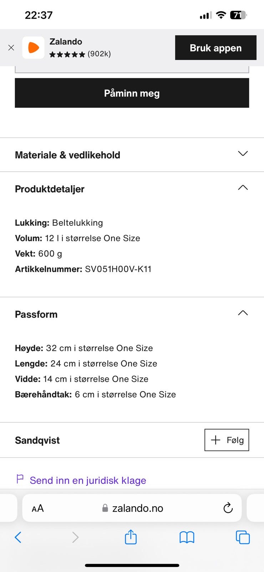Tap the Safari forward arrow

point(75,537)
